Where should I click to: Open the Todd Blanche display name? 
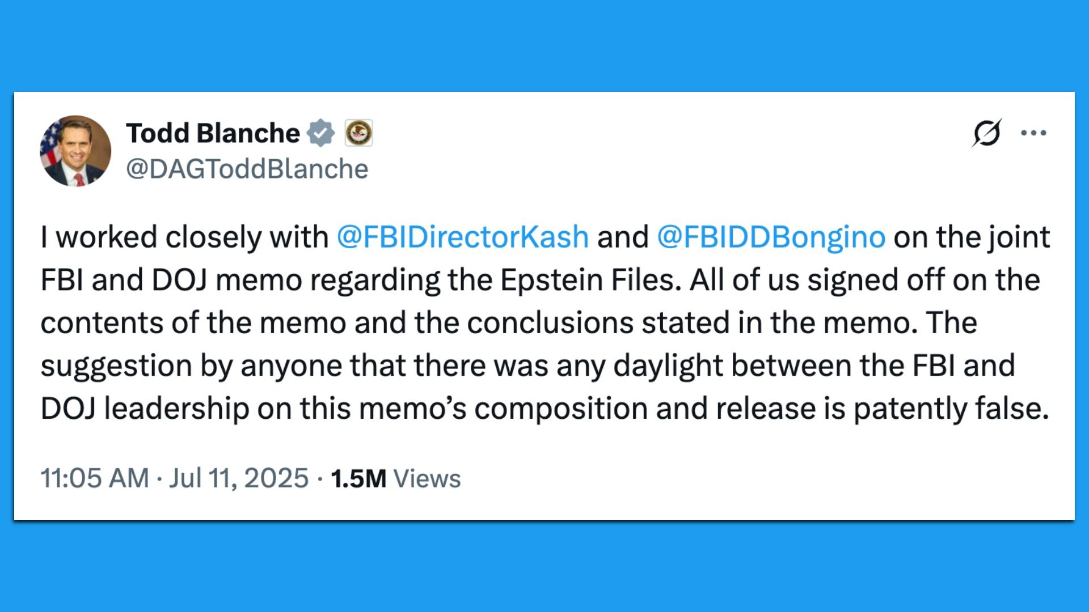point(213,133)
